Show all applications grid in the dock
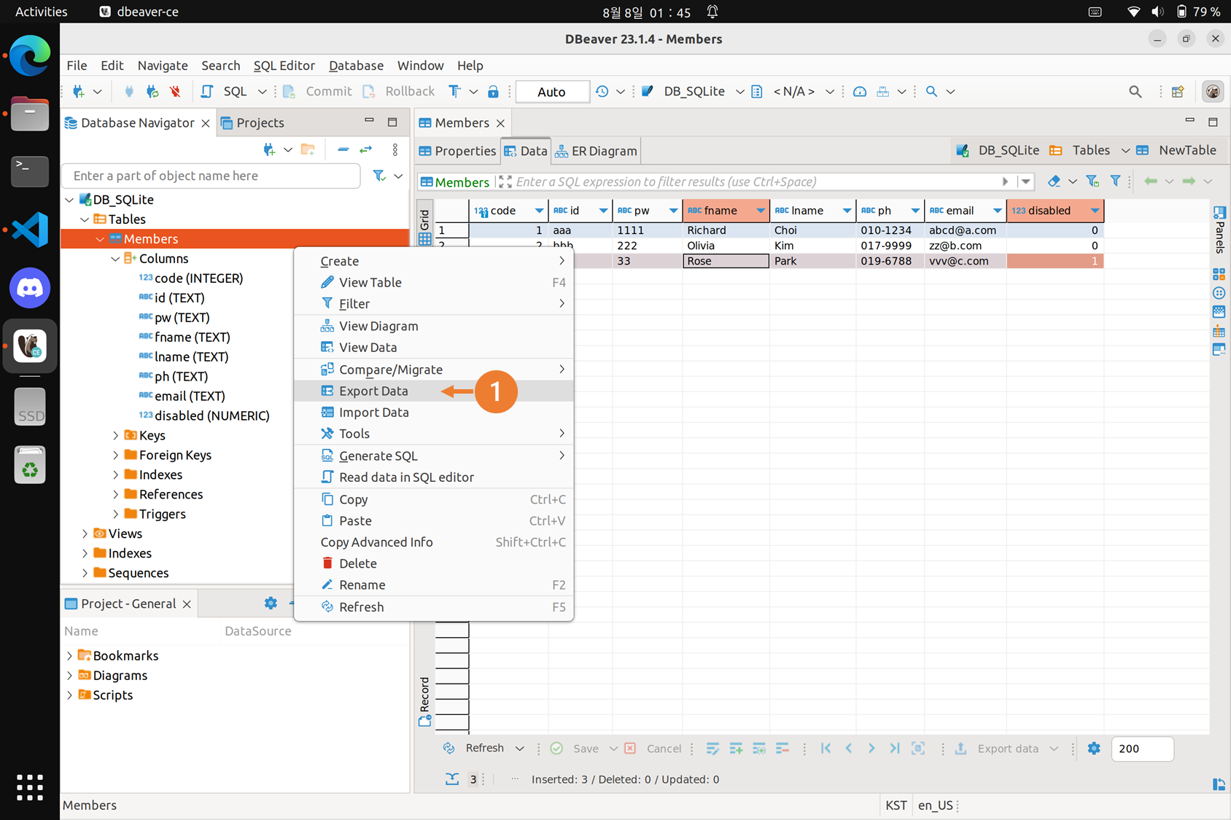1231x820 pixels. tap(30, 787)
